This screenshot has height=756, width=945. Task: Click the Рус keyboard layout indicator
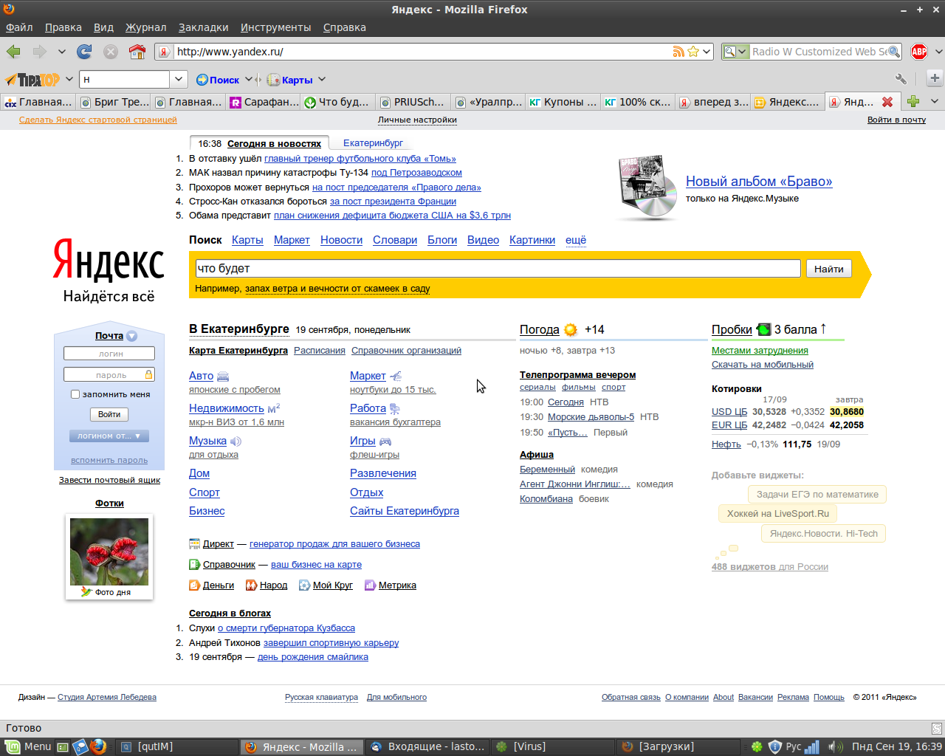point(793,746)
